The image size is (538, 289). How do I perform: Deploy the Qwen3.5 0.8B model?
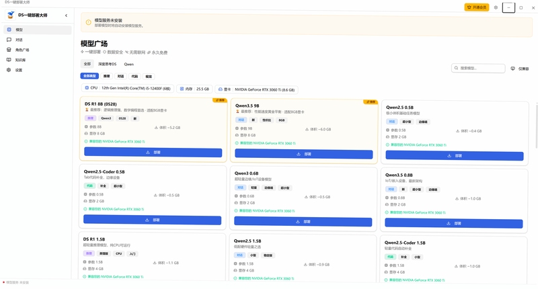coord(453,224)
